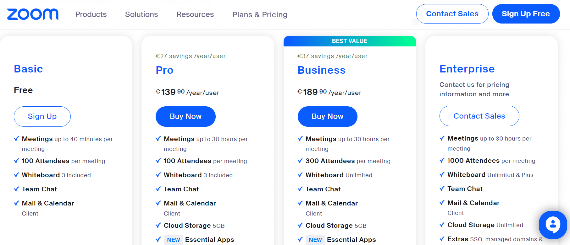Click 'Cloud Storage 5GB' in Business plan
The image size is (570, 245).
pyautogui.click(x=336, y=226)
